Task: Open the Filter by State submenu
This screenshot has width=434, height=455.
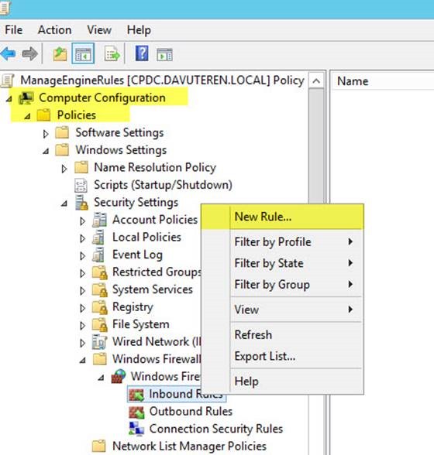Action: [x=282, y=263]
